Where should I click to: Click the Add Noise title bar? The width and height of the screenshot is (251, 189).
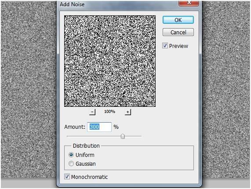(x=118, y=4)
